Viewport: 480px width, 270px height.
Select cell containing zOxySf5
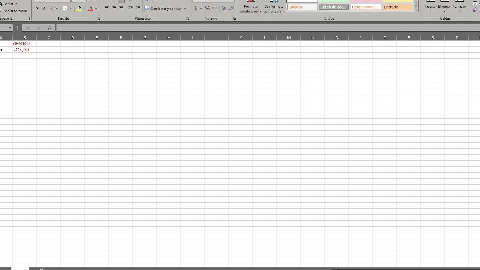[25, 50]
